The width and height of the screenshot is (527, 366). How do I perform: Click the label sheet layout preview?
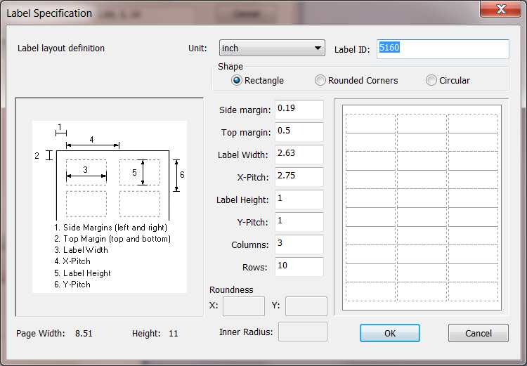point(422,207)
